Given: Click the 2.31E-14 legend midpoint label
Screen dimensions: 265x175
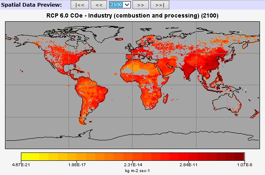Looking at the screenshot, I should pos(133,164).
